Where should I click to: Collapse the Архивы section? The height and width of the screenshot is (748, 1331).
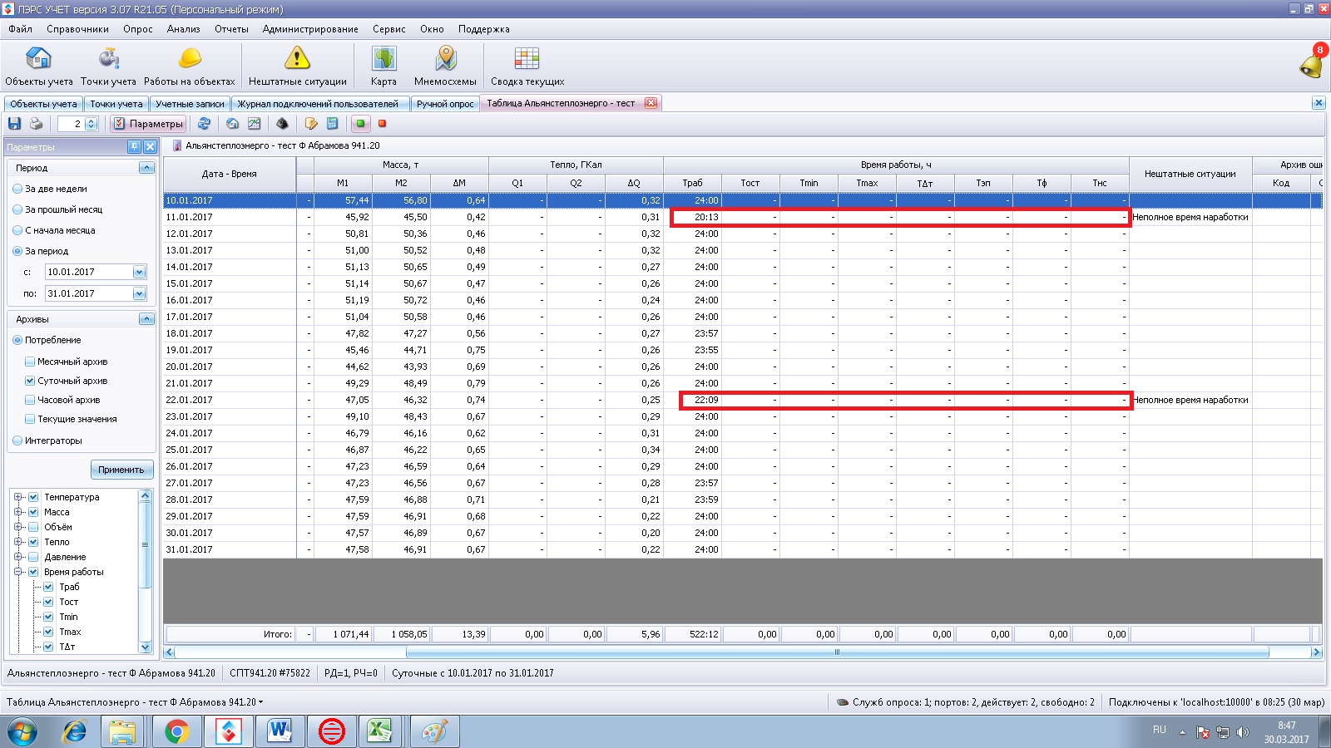pyautogui.click(x=146, y=319)
